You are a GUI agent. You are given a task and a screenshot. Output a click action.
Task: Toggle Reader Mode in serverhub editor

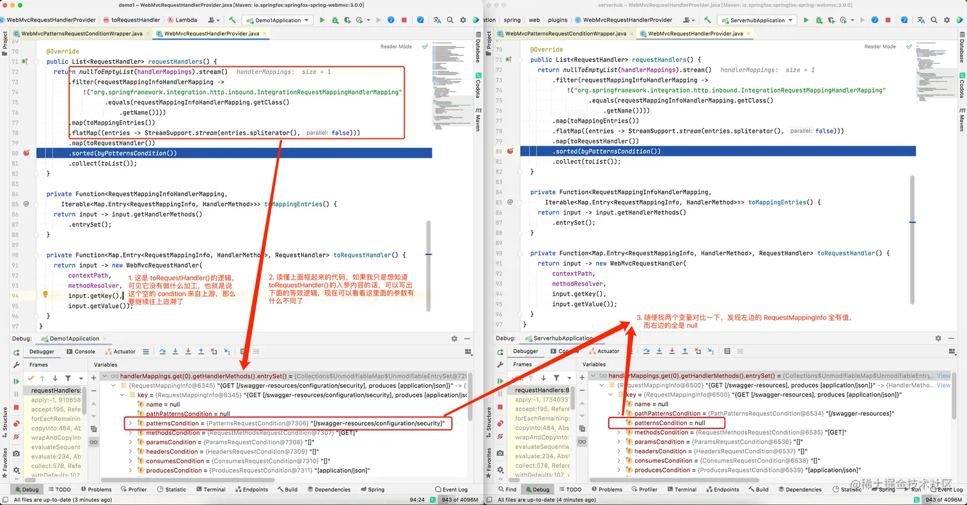(880, 47)
